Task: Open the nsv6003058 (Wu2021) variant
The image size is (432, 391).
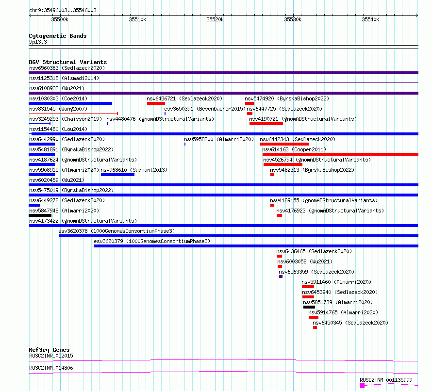Action: [305, 261]
